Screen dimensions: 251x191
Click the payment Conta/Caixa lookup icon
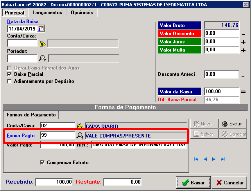[x=80, y=126]
